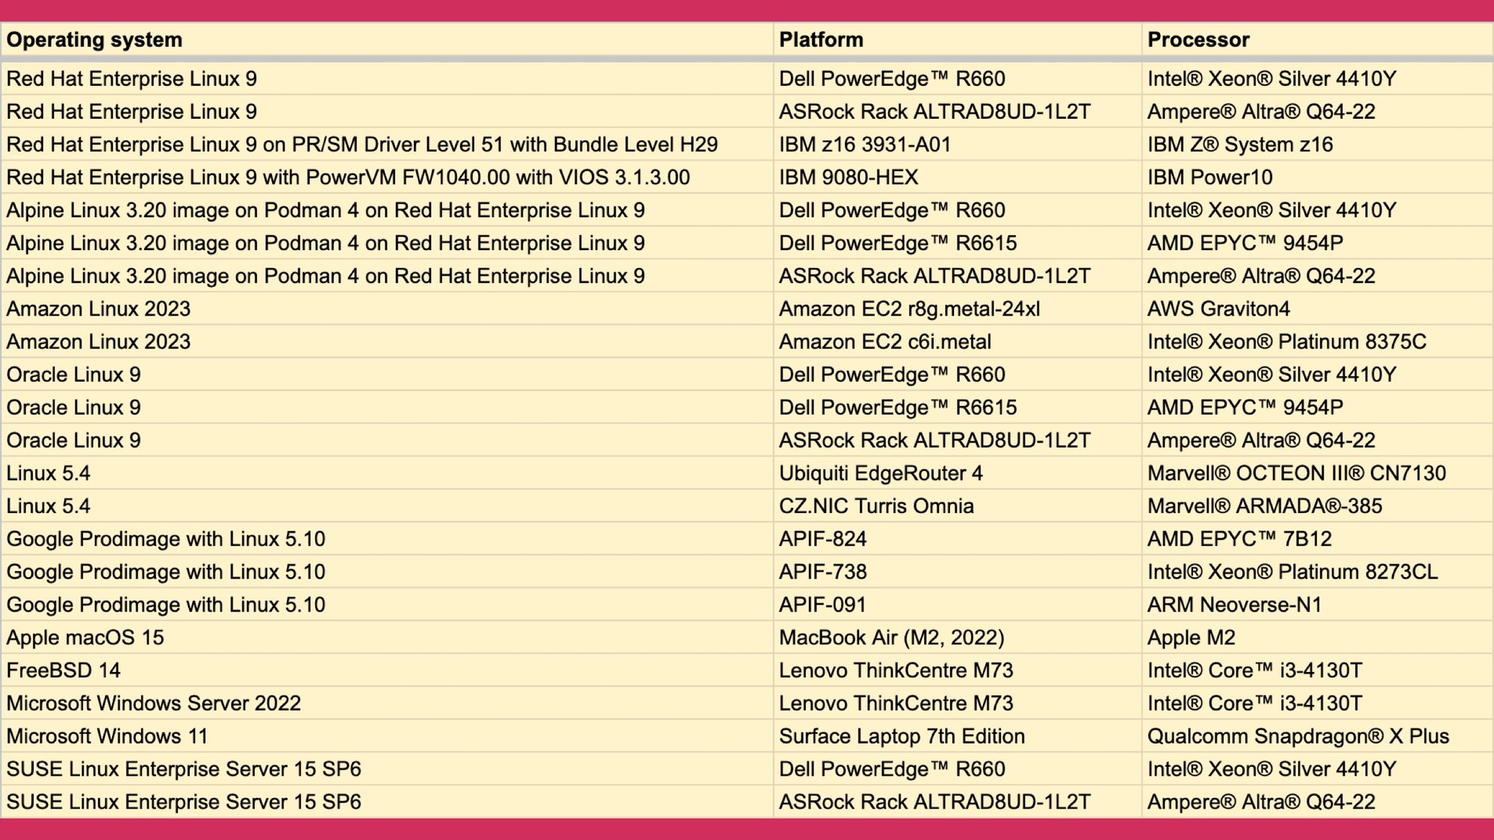The image size is (1494, 840).
Task: Select the MacBook Air (M2, 2022) cell
Action: coord(891,637)
